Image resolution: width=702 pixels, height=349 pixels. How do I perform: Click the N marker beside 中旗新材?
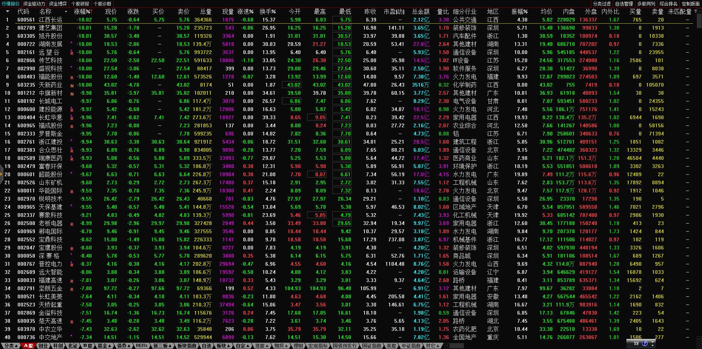click(x=72, y=94)
